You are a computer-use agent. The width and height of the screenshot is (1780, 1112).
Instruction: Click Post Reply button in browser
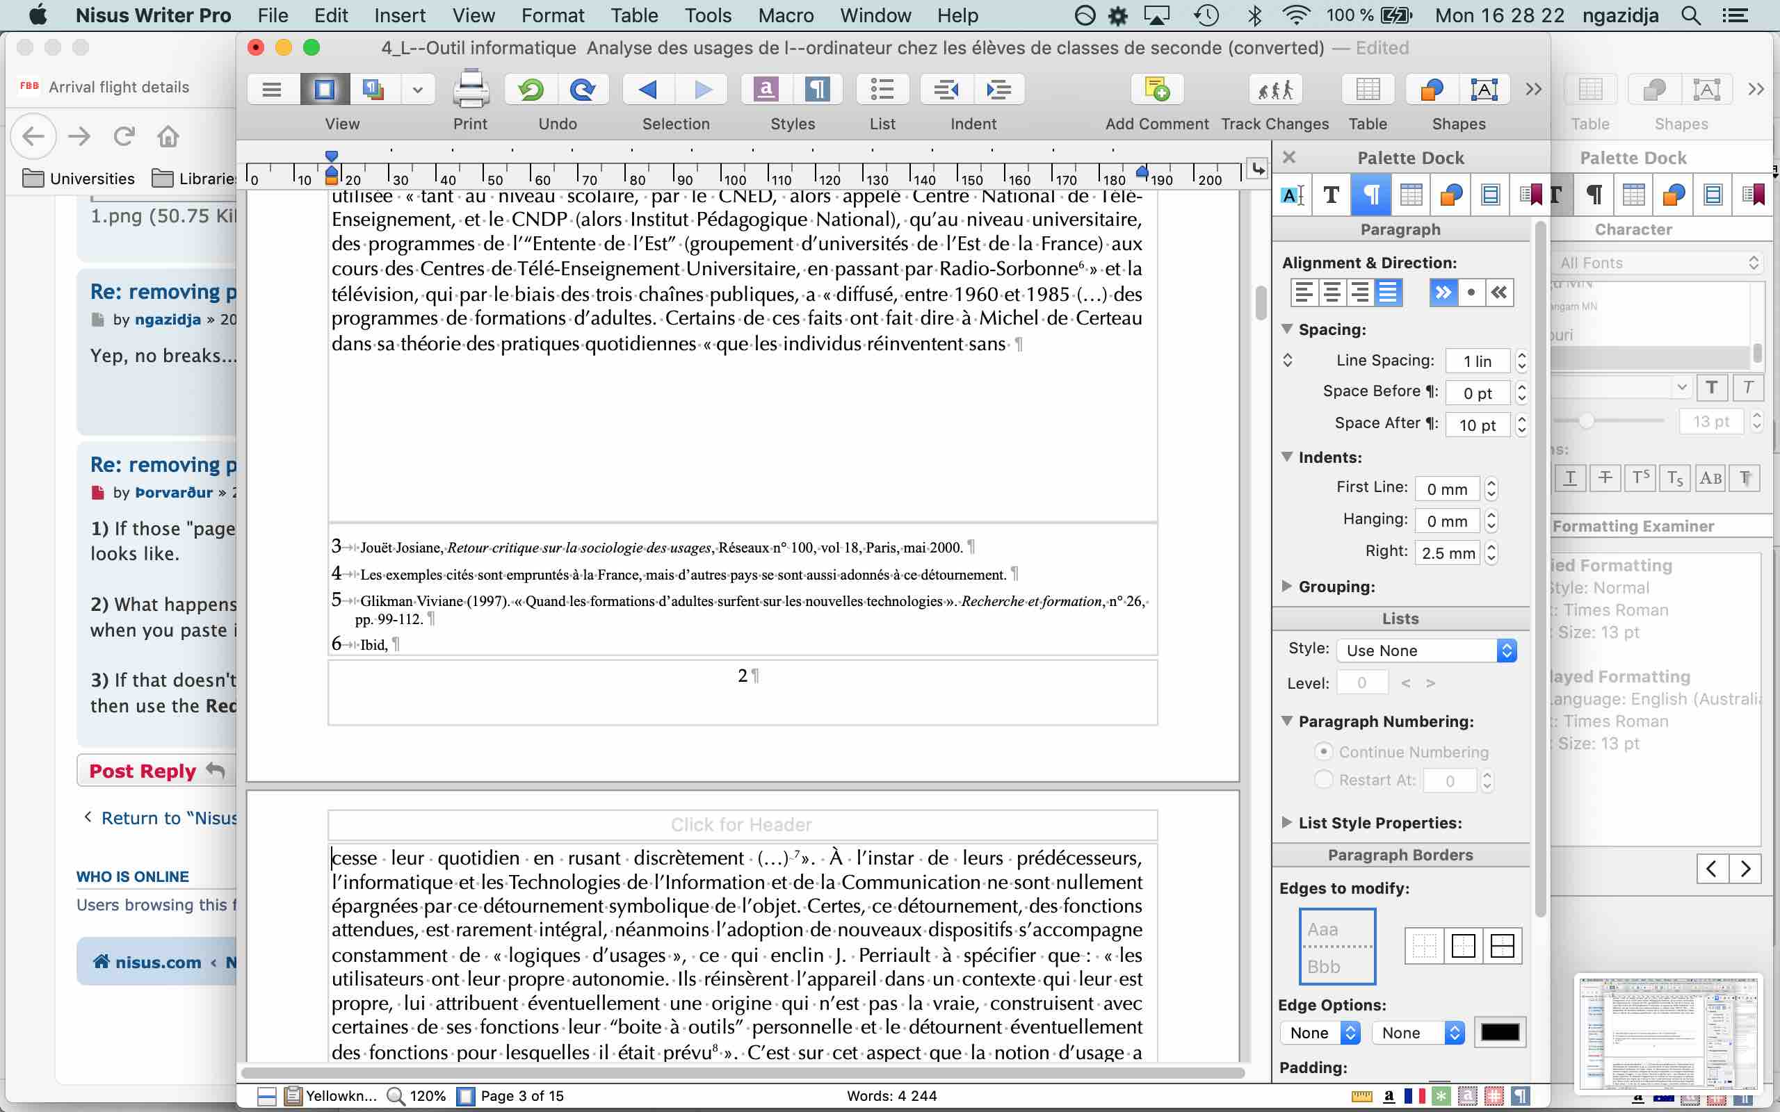click(156, 771)
